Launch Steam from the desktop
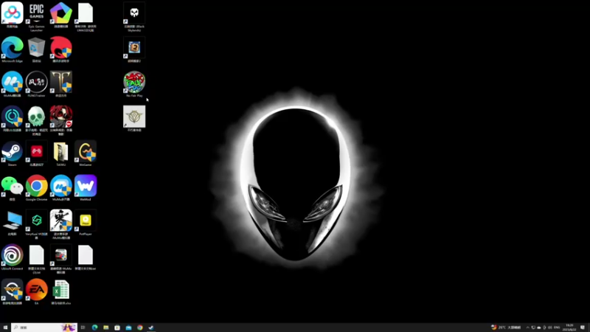The width and height of the screenshot is (590, 332). point(12,152)
